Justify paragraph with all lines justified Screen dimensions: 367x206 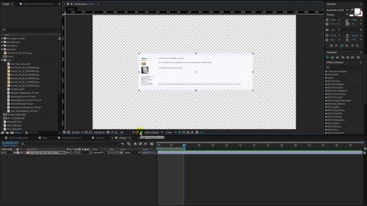(358, 57)
